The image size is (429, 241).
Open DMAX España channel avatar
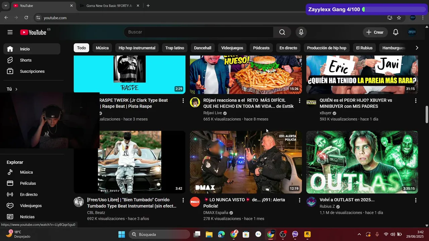point(195,202)
